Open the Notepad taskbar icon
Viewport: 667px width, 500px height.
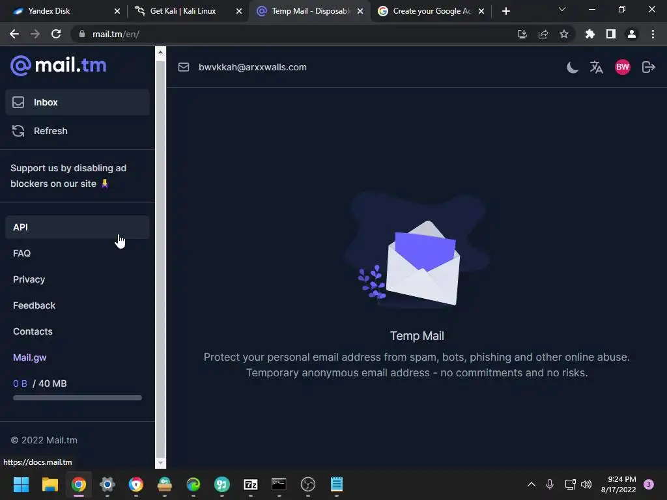point(337,484)
